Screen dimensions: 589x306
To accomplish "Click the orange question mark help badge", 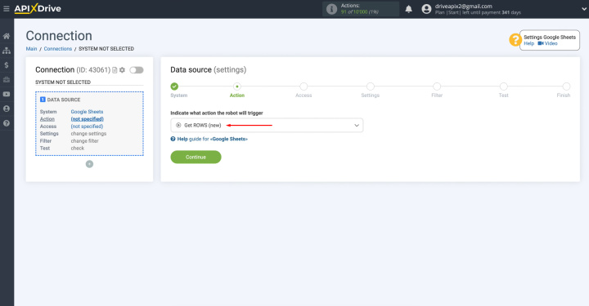I will tap(515, 40).
